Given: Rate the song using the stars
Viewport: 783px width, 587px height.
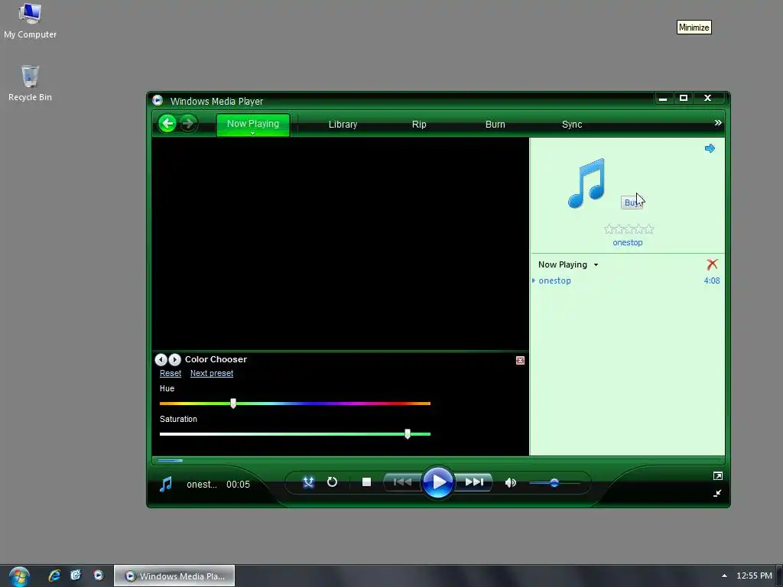Looking at the screenshot, I should point(629,229).
